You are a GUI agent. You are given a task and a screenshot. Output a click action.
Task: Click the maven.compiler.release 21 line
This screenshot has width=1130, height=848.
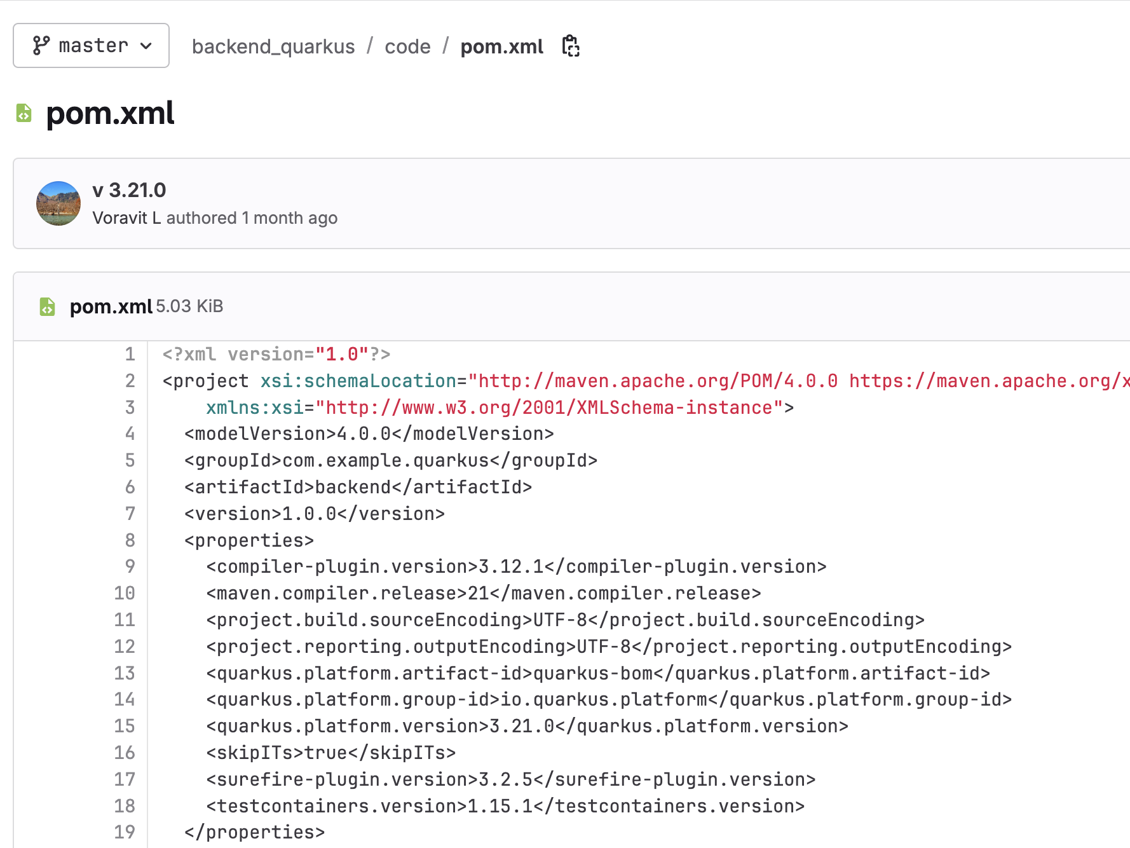(484, 593)
